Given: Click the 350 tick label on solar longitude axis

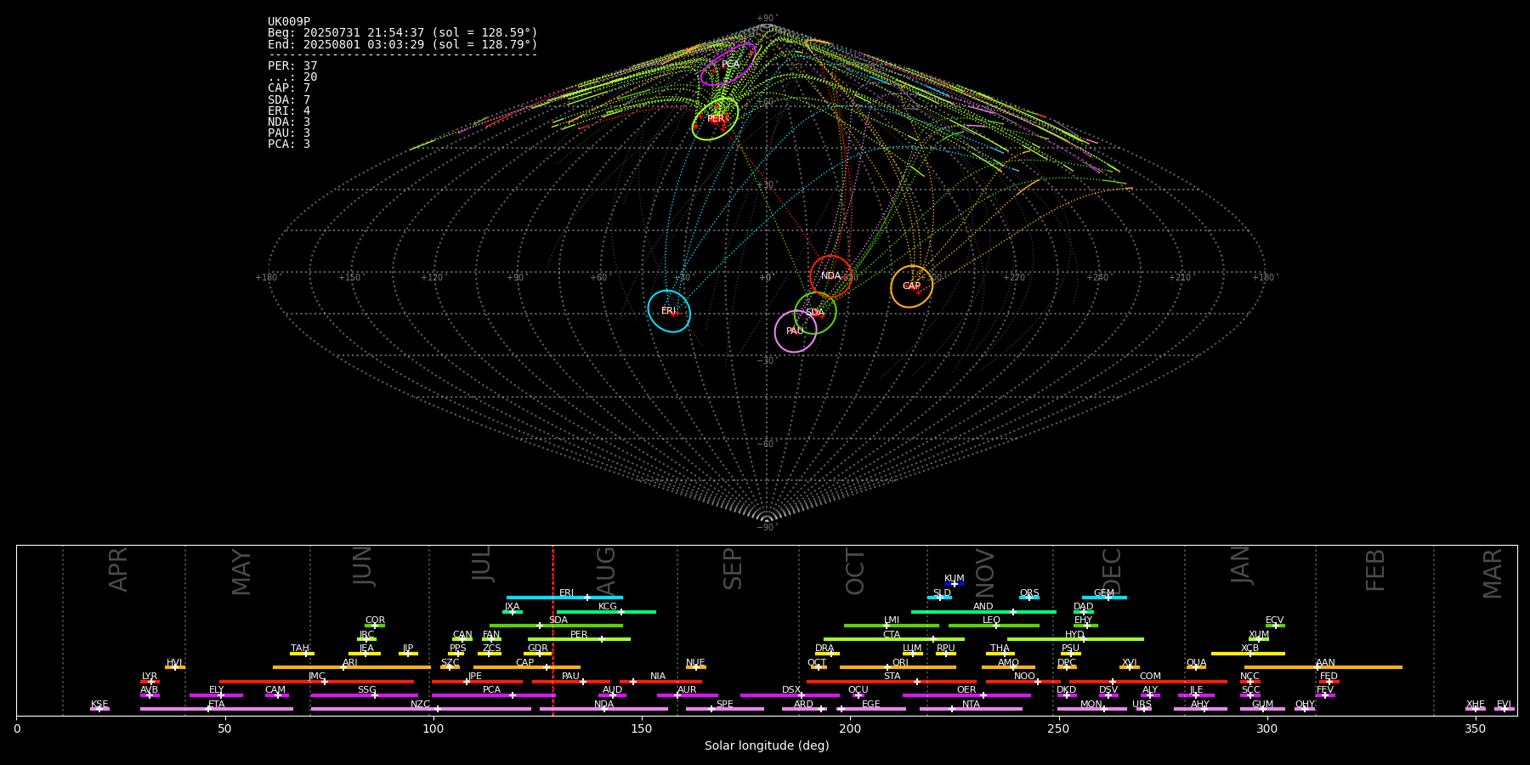Looking at the screenshot, I should tap(1475, 729).
